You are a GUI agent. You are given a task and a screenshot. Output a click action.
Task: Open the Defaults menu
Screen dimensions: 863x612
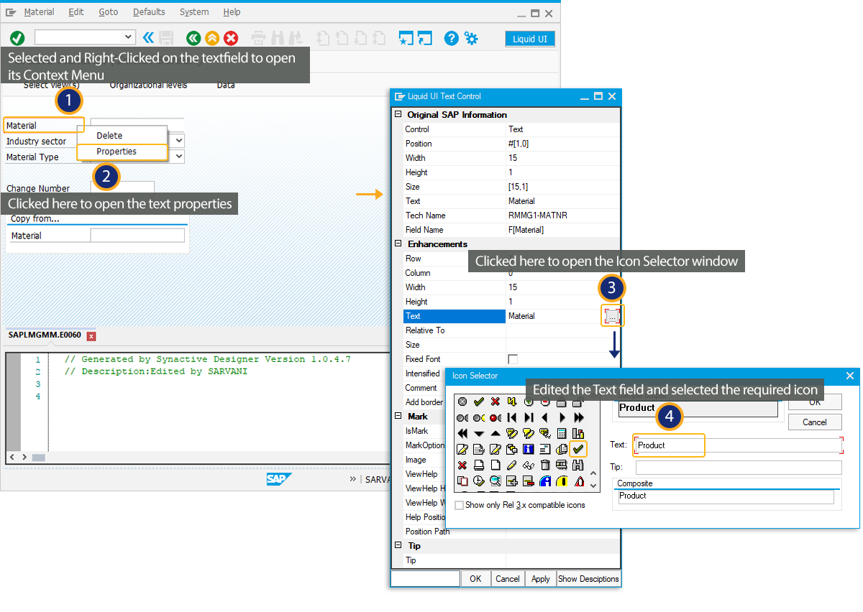pyautogui.click(x=149, y=12)
